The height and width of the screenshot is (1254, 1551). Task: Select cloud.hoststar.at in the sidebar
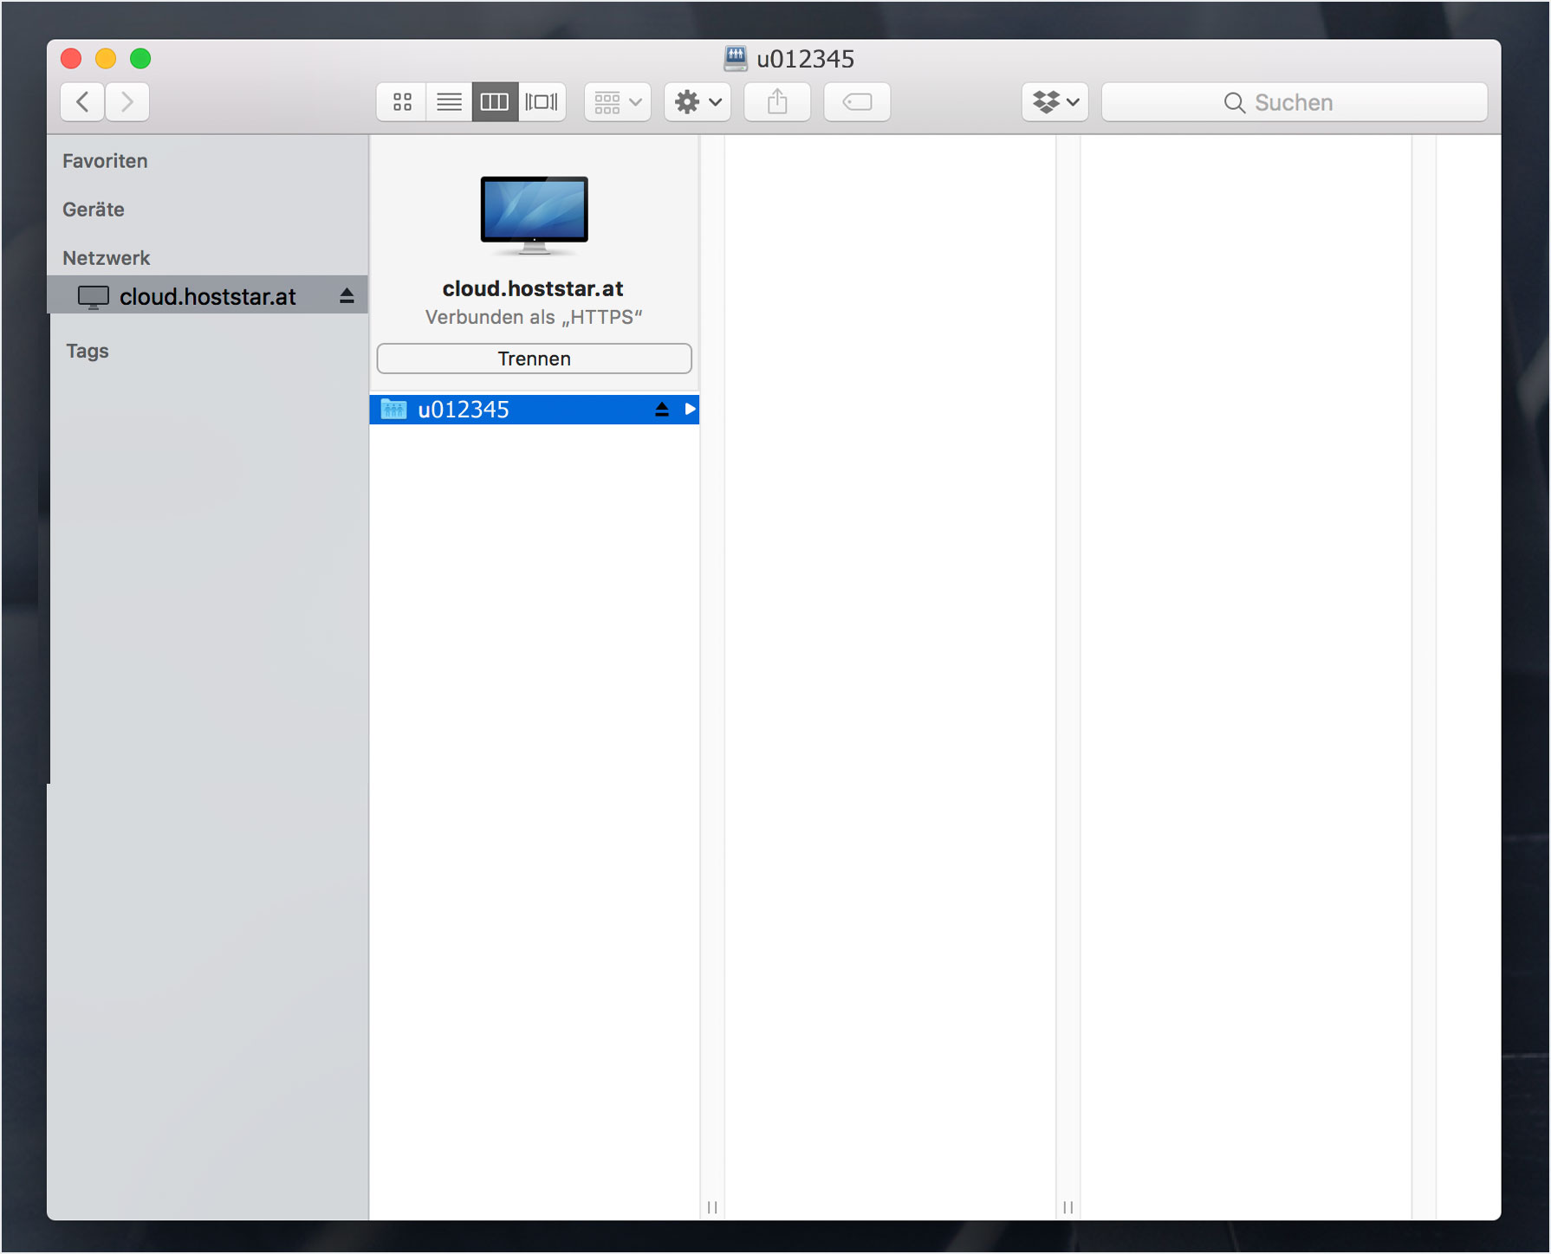pyautogui.click(x=208, y=295)
